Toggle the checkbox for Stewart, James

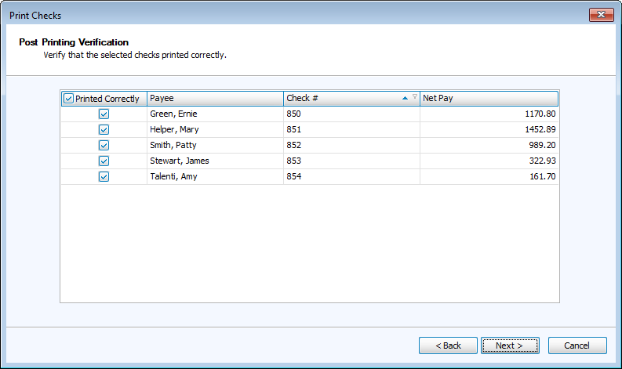(x=104, y=161)
